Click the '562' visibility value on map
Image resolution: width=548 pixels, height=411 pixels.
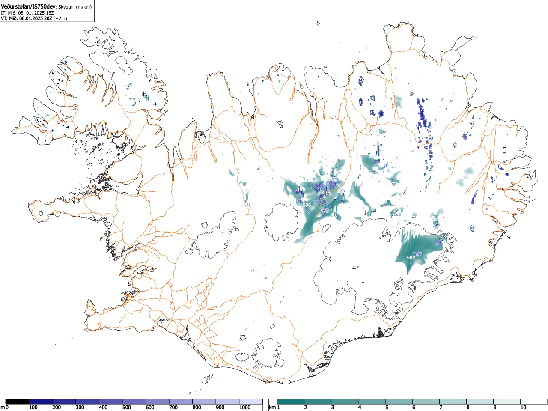411,258
